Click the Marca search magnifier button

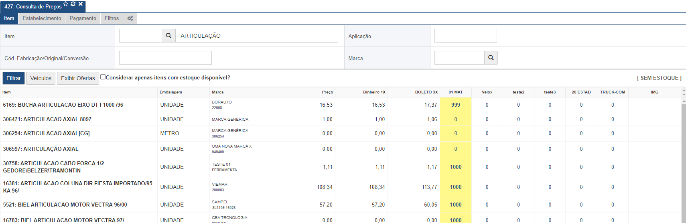click(491, 58)
